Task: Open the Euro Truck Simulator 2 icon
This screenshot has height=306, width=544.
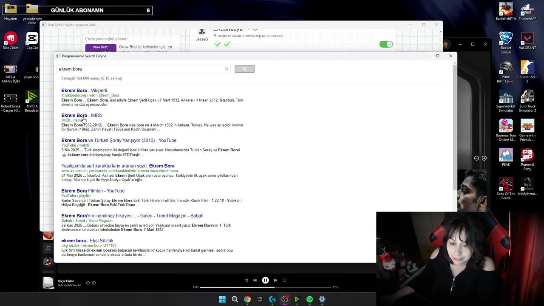Action: click(527, 101)
